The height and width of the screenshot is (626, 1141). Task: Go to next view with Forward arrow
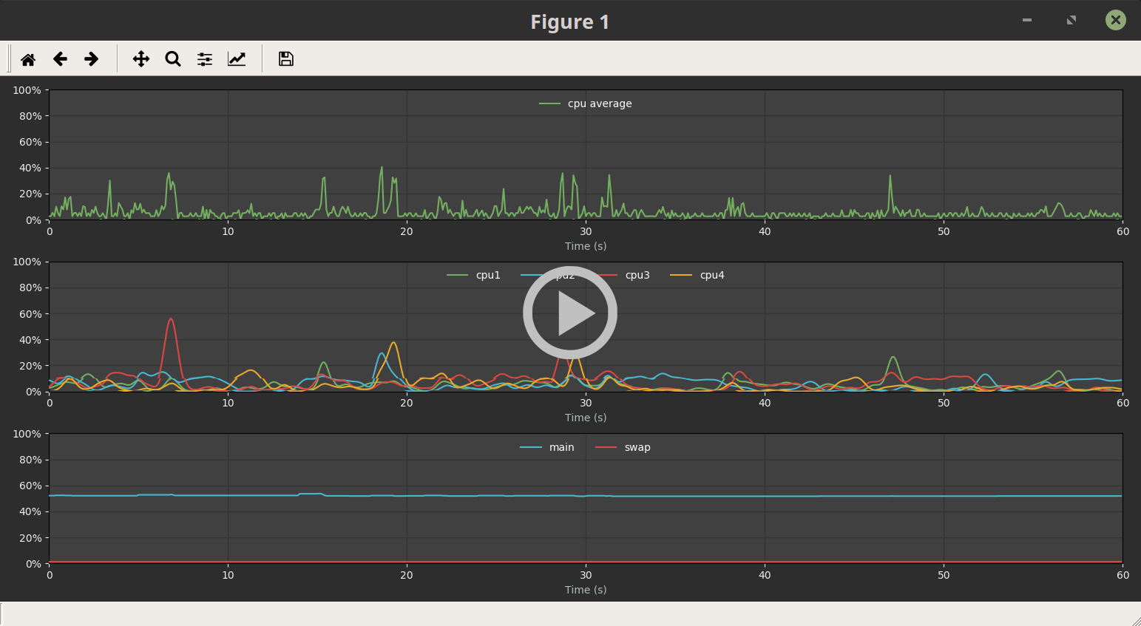[91, 58]
